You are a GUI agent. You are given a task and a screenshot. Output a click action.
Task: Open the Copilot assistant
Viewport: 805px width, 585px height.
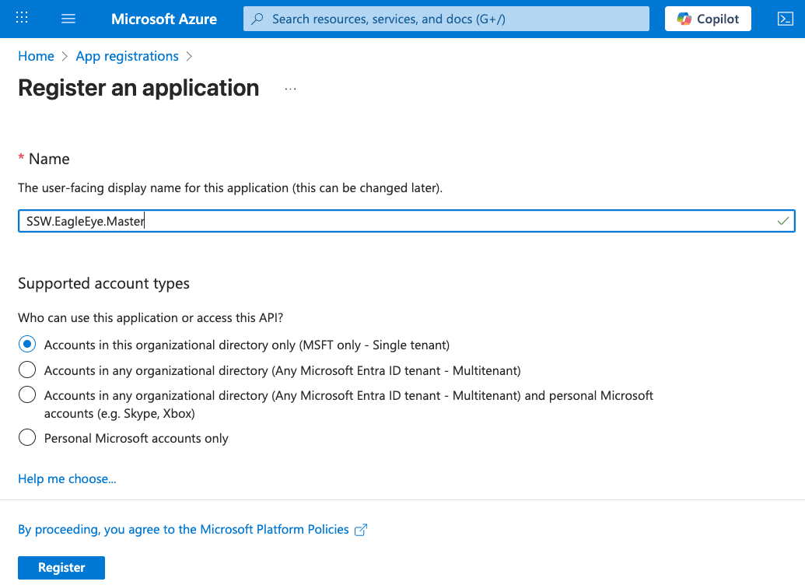tap(708, 19)
